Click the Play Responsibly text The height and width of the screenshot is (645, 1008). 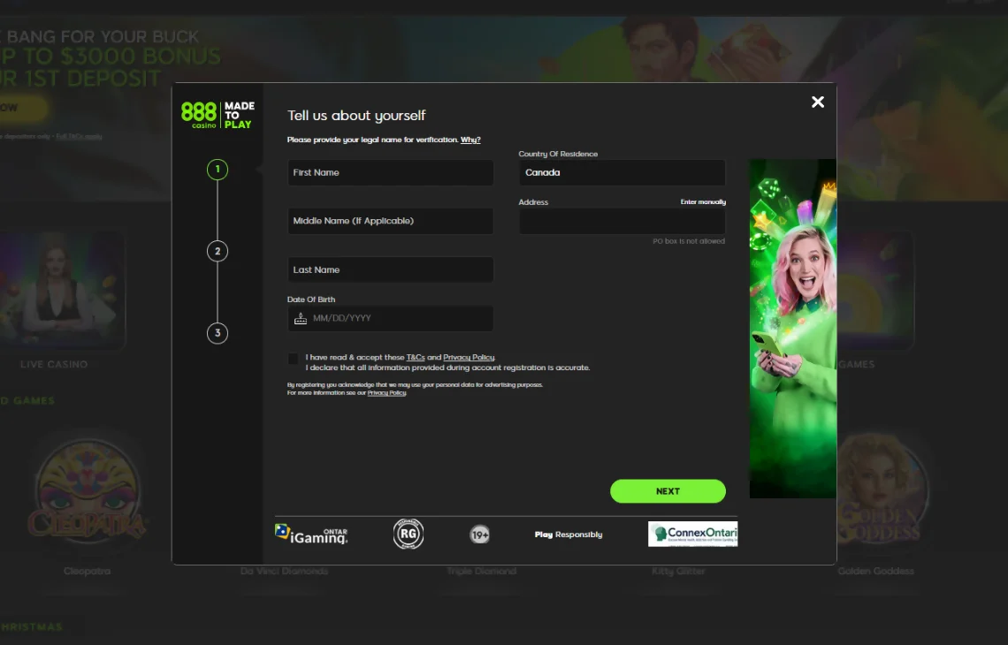(569, 535)
